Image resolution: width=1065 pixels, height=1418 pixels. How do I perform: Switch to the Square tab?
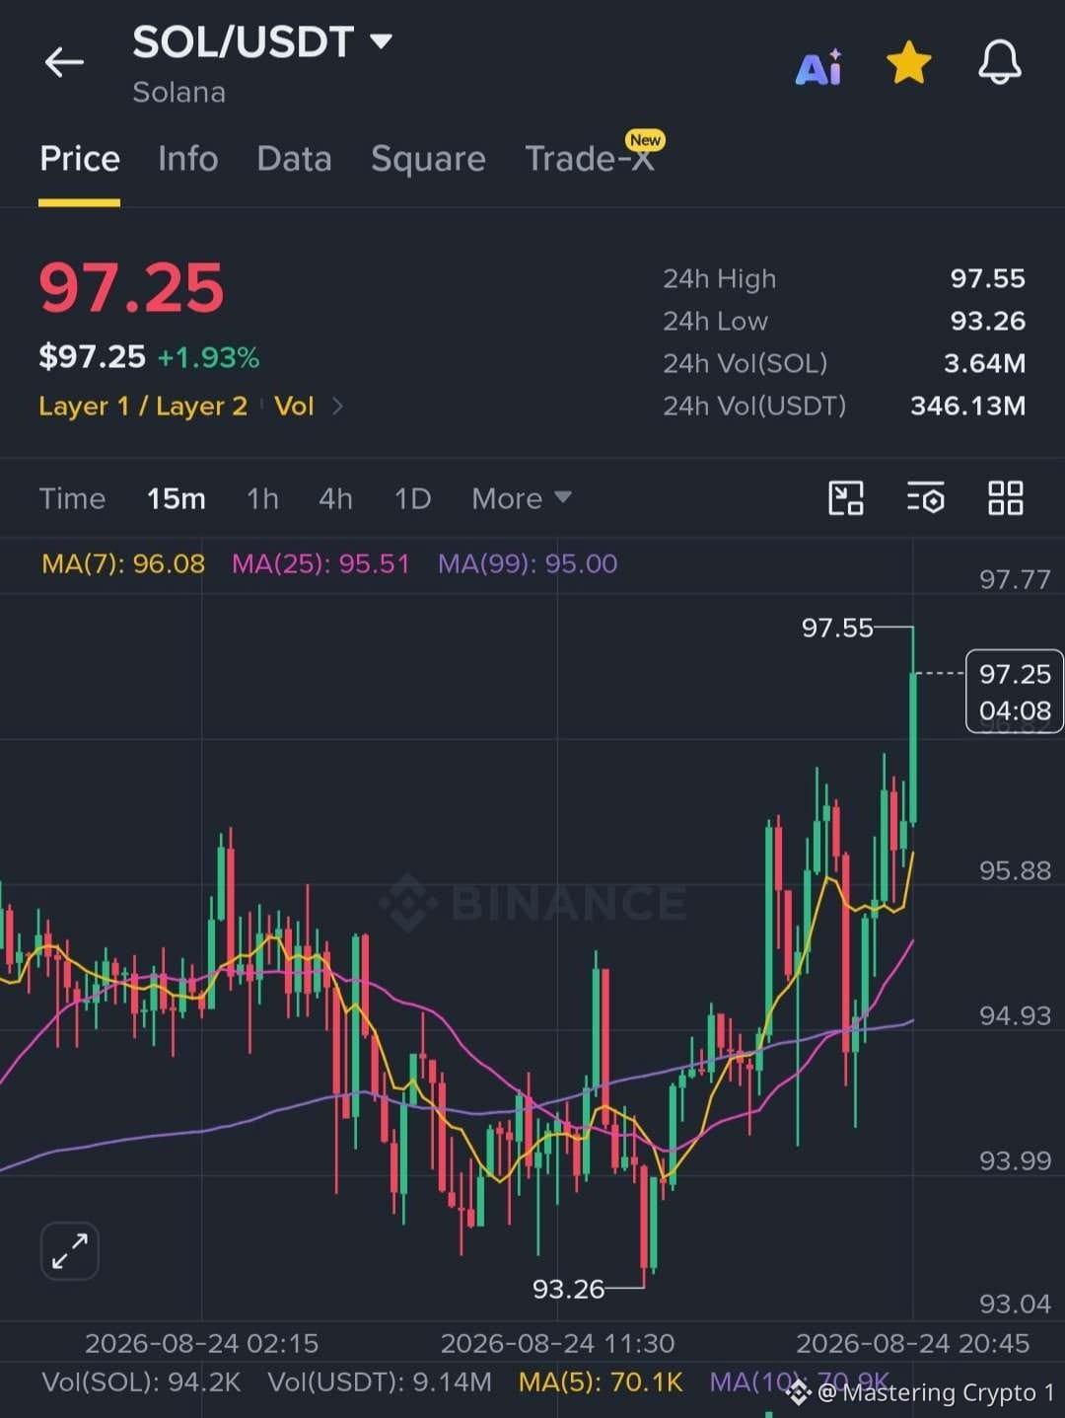pyautogui.click(x=428, y=159)
